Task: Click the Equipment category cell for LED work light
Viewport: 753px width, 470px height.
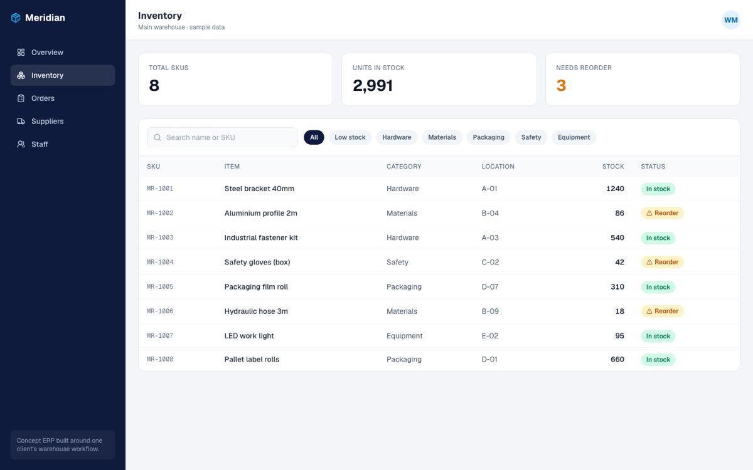Action: [x=405, y=336]
